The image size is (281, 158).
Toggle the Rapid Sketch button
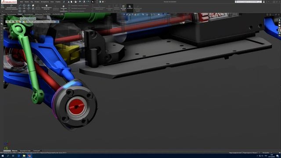coord(123,8)
